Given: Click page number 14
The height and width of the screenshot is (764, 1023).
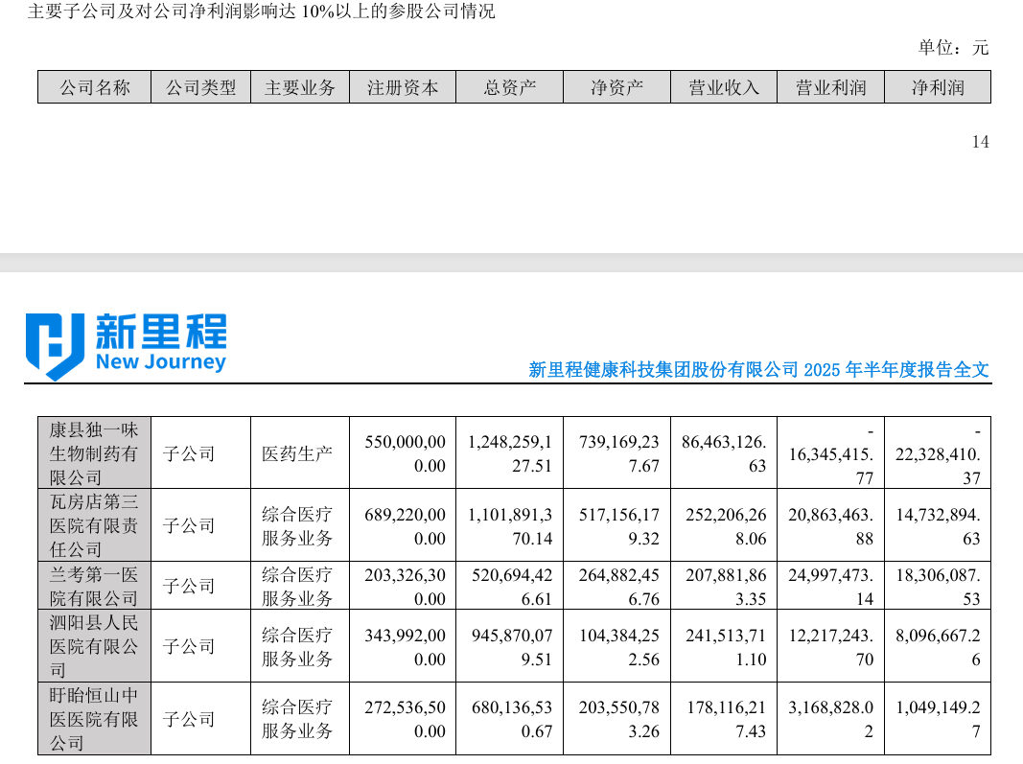Looking at the screenshot, I should 980,142.
